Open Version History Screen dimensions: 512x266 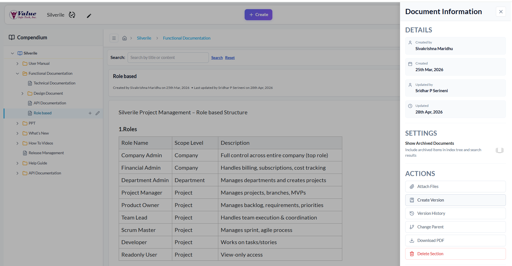(455, 213)
